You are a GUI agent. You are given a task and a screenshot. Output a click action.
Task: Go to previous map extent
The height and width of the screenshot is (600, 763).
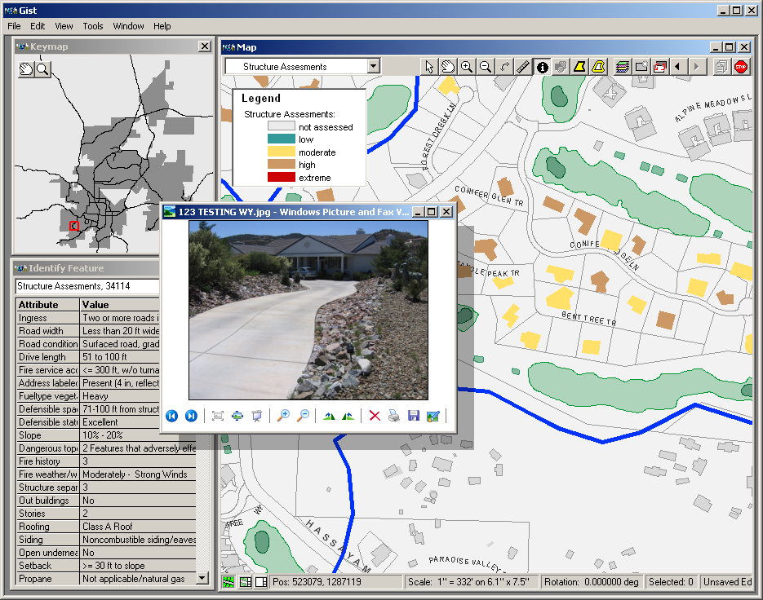[678, 67]
